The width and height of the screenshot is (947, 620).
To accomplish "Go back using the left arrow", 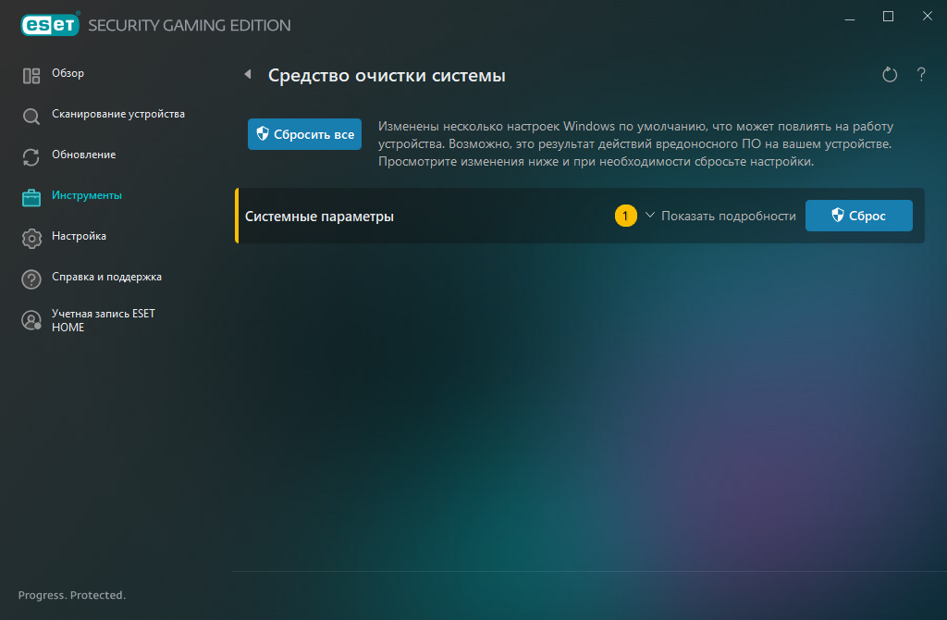I will tap(248, 74).
